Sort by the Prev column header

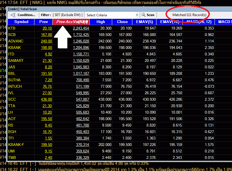(43, 22)
